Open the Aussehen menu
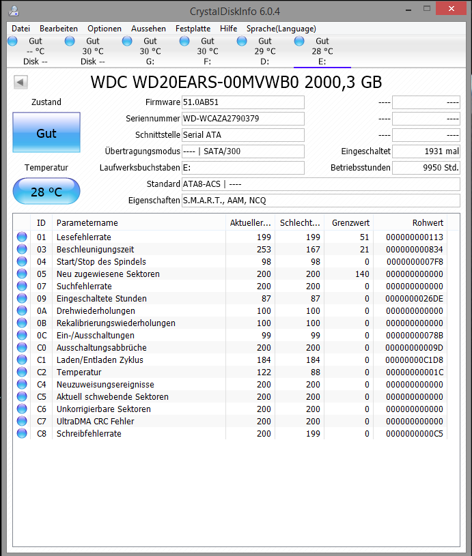Viewport: 472px width, 556px height. 148,29
